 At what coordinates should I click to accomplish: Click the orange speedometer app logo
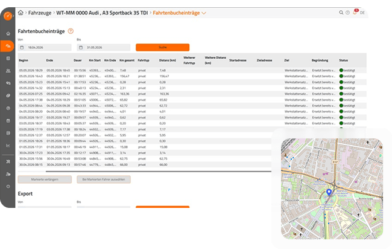coord(7,16)
